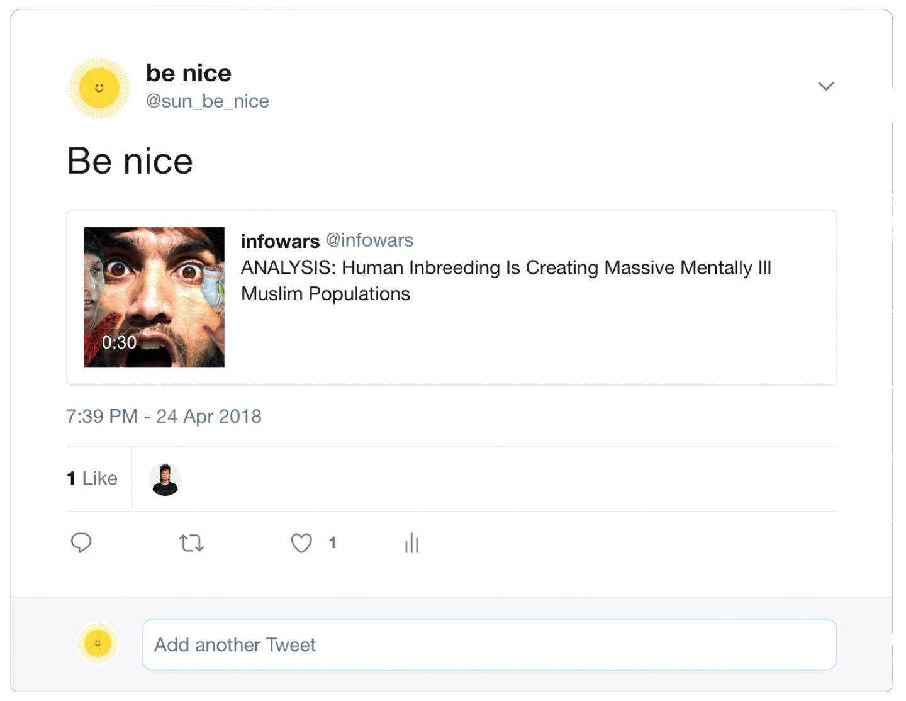Open the @sun_be_nice handle link

pyautogui.click(x=208, y=101)
